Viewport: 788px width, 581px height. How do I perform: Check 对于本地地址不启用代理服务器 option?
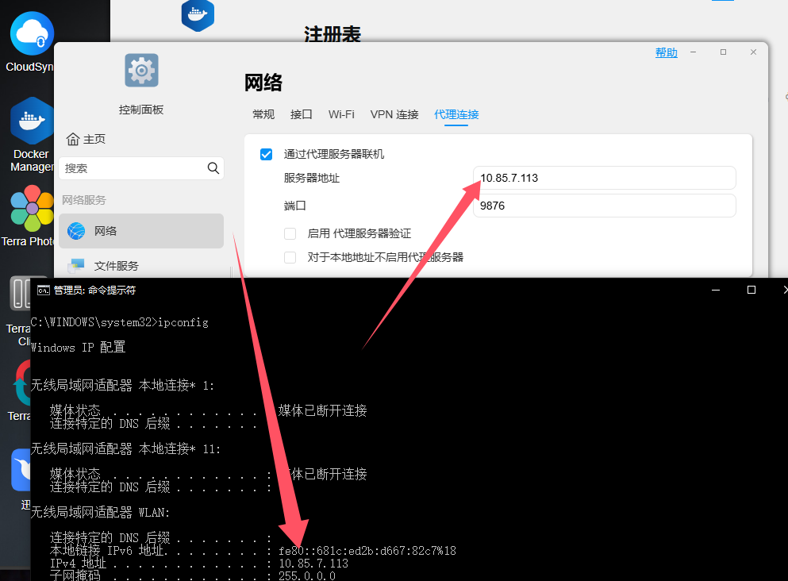pyautogui.click(x=290, y=258)
